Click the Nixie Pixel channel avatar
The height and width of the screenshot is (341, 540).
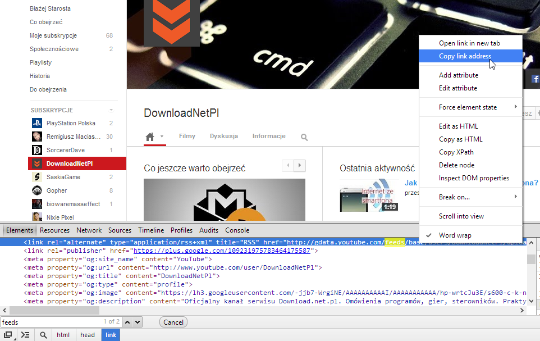click(37, 216)
